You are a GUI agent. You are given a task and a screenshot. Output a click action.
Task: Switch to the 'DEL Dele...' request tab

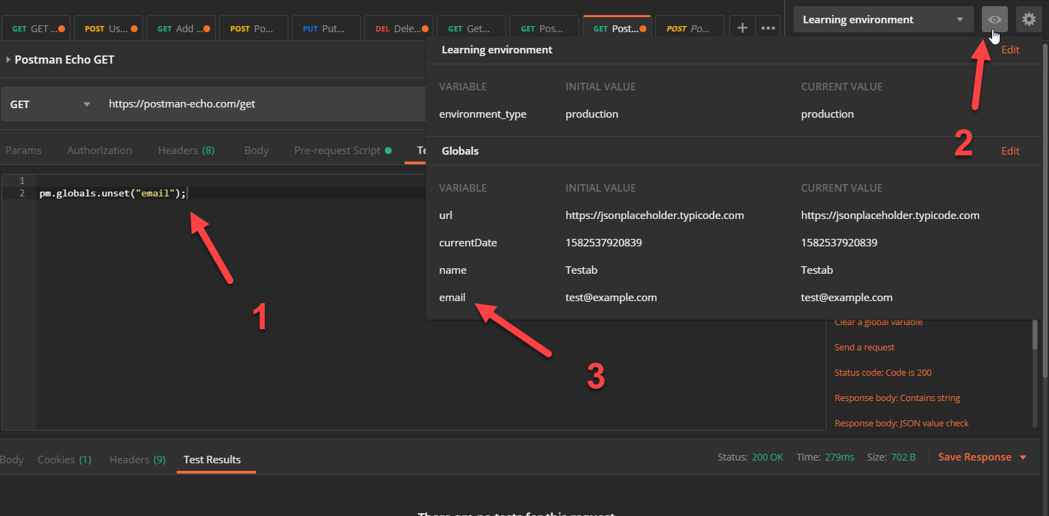pos(399,29)
